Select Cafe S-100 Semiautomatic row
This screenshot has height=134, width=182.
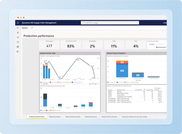click(x=135, y=102)
